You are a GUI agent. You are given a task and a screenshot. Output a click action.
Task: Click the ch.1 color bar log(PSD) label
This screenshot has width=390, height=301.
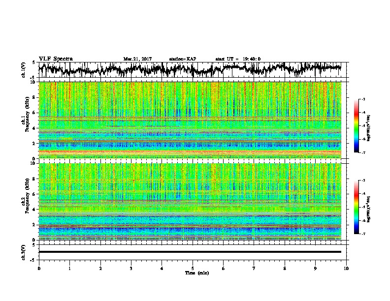tap(368, 128)
